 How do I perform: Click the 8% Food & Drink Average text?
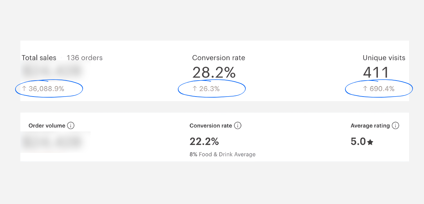point(222,154)
